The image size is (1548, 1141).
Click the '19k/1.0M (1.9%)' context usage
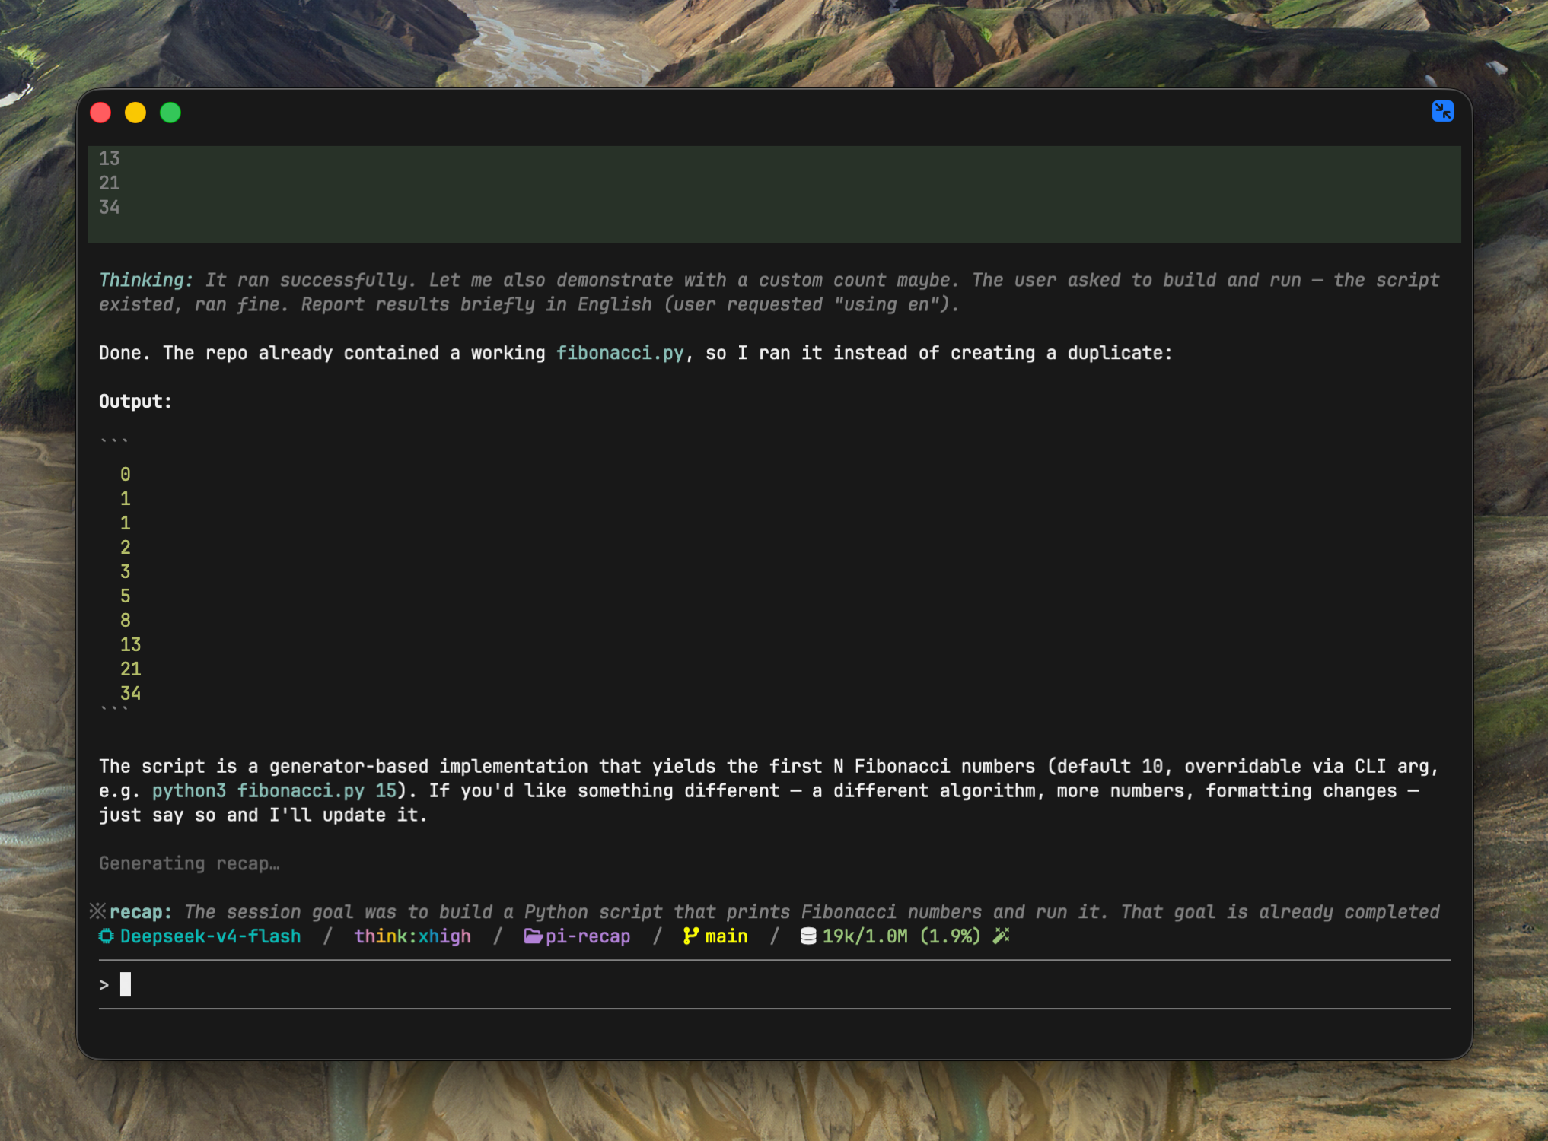902,936
